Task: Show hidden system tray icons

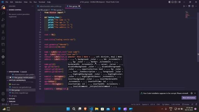Action: [x=162, y=109]
